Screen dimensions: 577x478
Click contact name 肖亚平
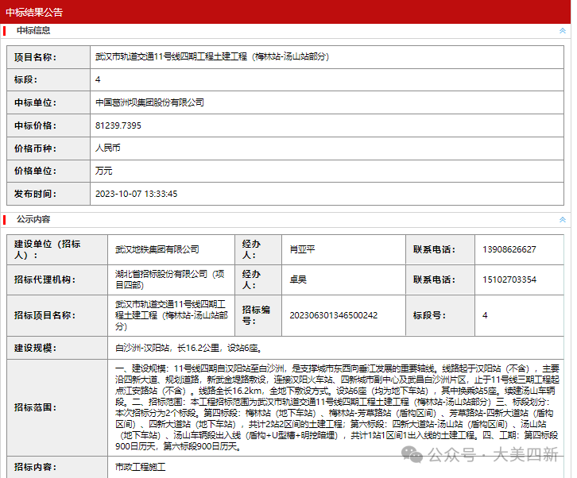click(x=303, y=249)
